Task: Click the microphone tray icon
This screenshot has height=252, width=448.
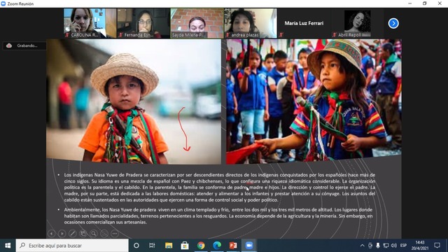Action: [378, 246]
